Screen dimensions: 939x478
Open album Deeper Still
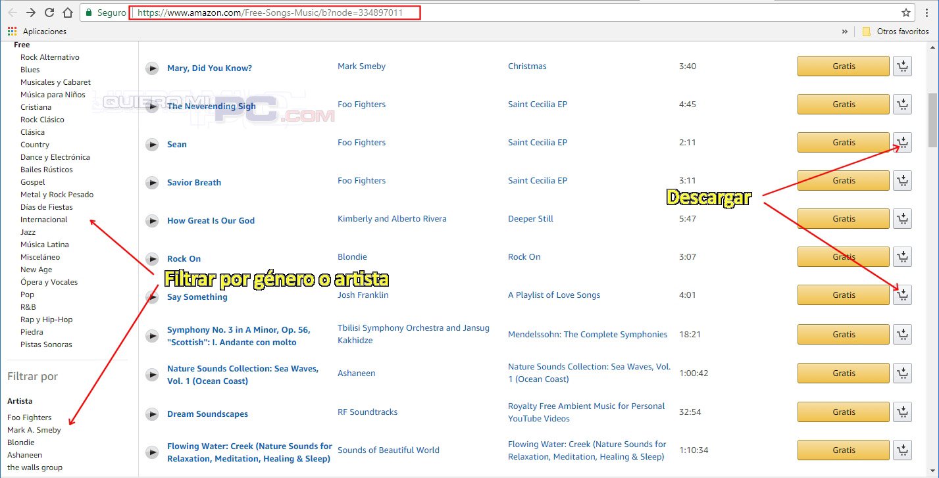[x=531, y=219]
